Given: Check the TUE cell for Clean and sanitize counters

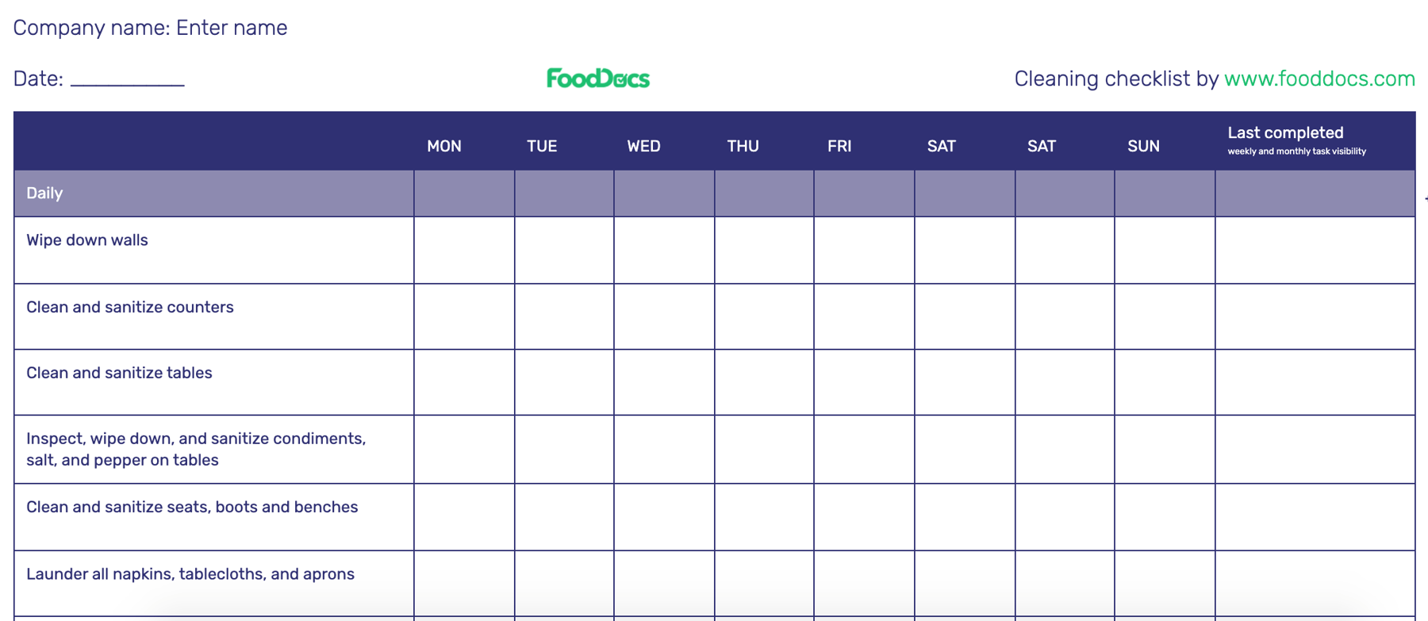Looking at the screenshot, I should click(564, 316).
